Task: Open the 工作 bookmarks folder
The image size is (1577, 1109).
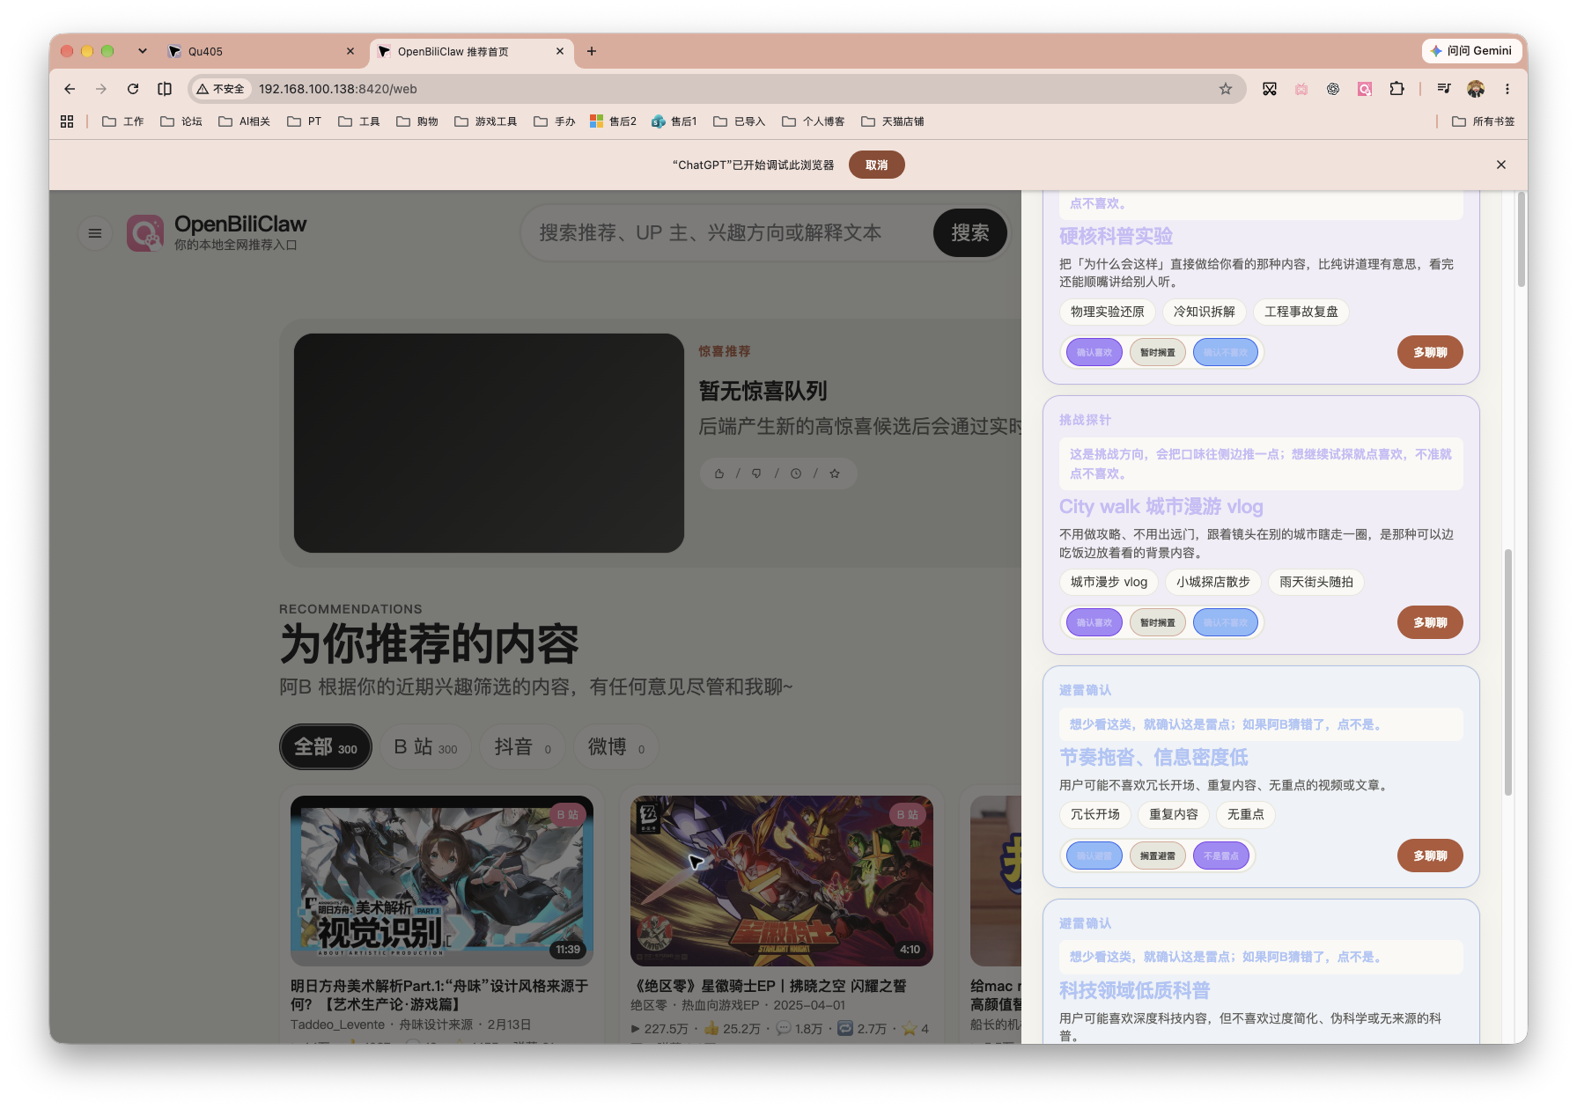Action: pos(123,121)
